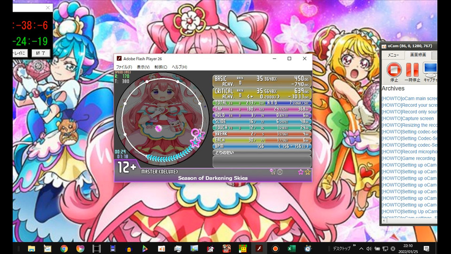The image size is (451, 254).
Task: Click the pink star icon in song bar
Action: click(301, 172)
